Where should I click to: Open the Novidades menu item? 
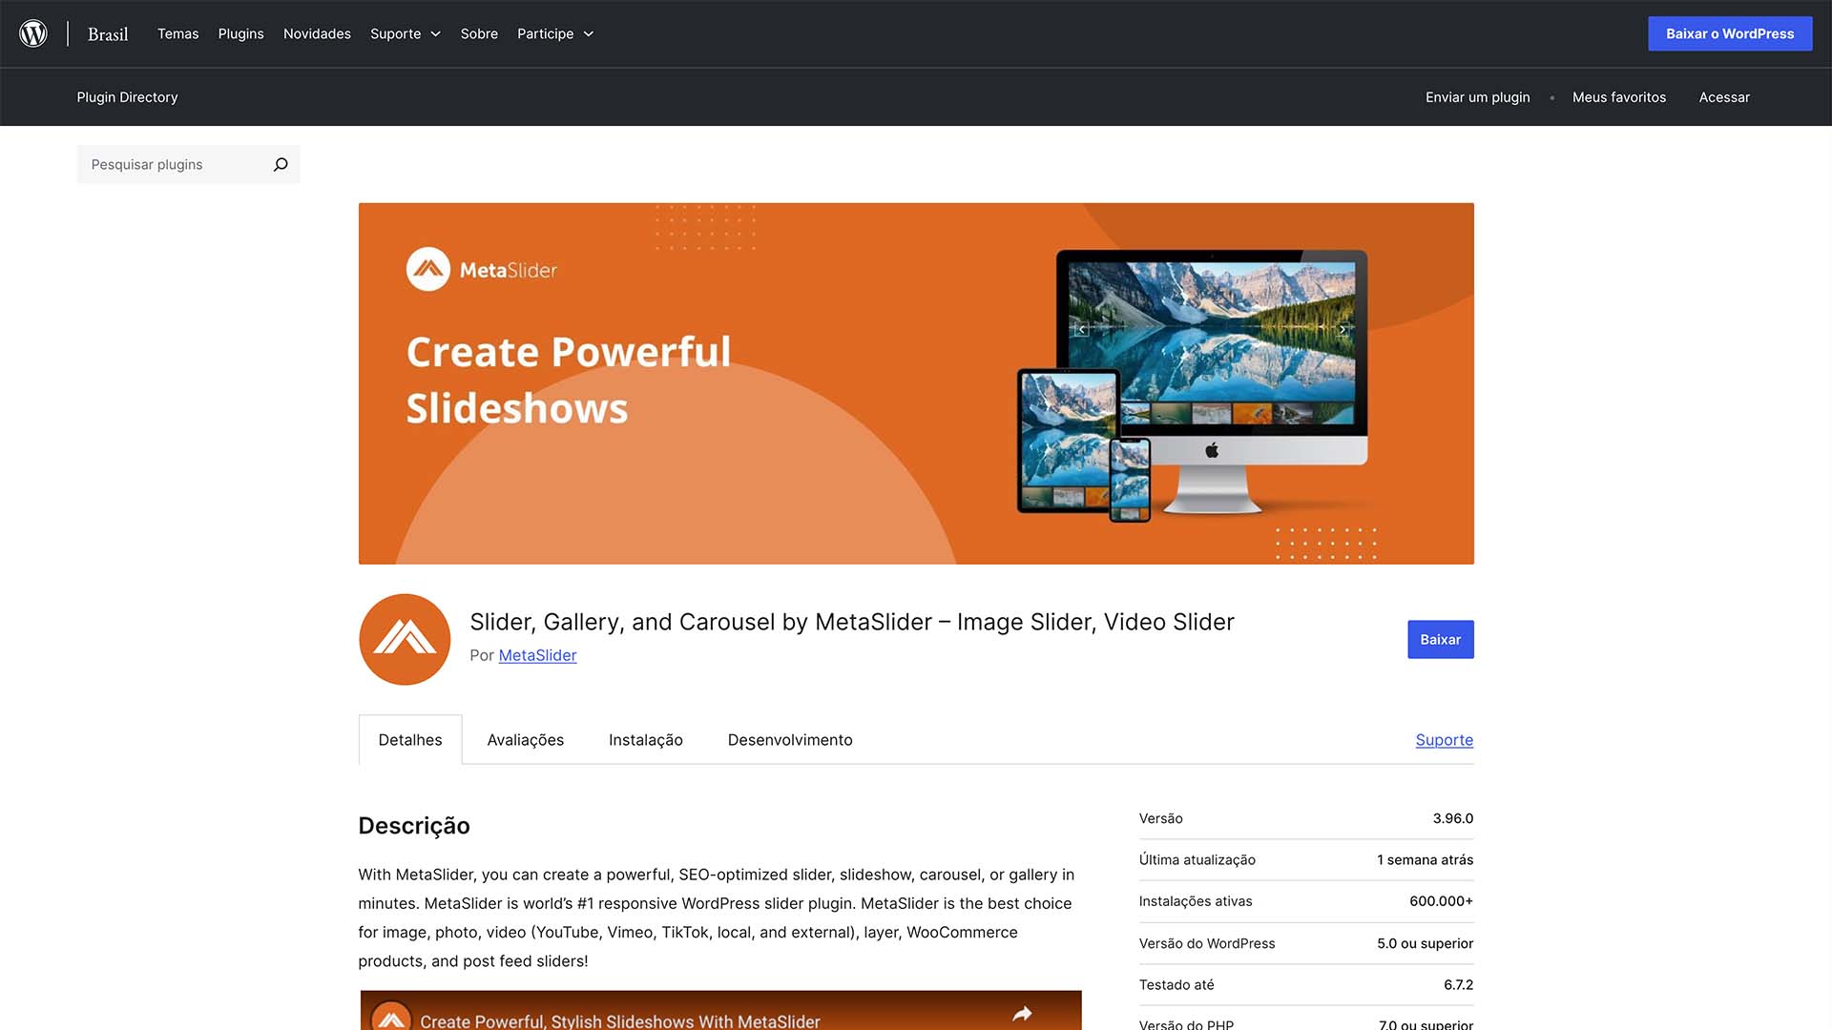pyautogui.click(x=317, y=33)
